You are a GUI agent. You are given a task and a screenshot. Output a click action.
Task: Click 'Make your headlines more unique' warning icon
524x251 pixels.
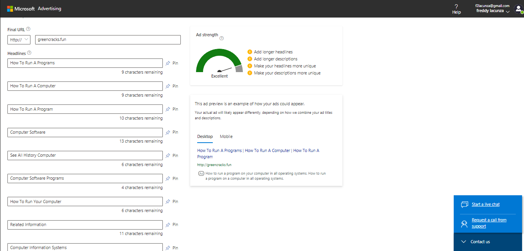click(250, 66)
